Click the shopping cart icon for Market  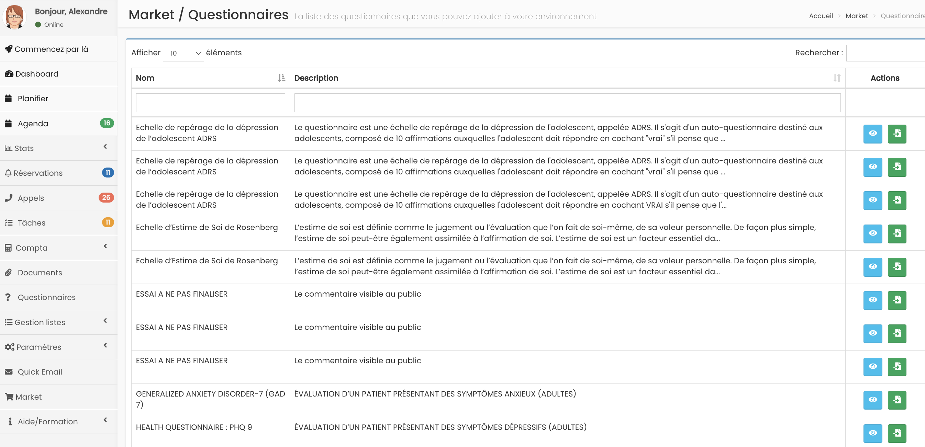[9, 397]
